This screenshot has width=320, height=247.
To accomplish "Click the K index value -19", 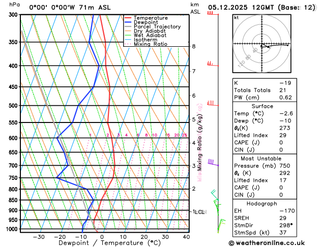I will point(285,83).
